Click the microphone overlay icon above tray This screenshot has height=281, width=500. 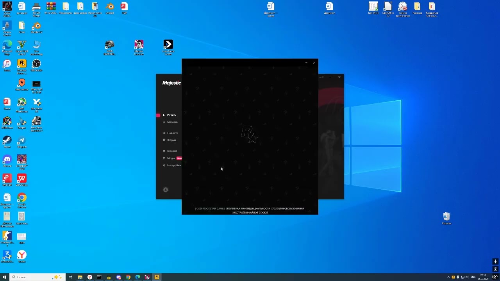[495, 262]
